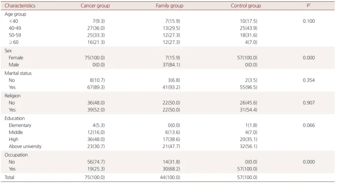
Task: Click the 40-49 age row label
Action: (15, 28)
